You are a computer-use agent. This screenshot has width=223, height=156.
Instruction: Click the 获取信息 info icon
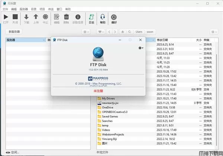(78, 17)
